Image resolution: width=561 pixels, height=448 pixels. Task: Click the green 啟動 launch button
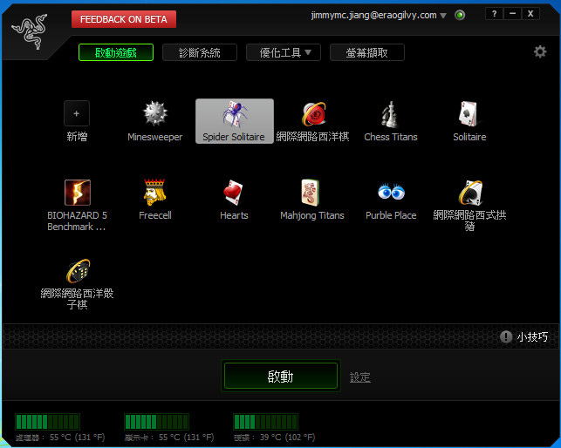281,376
